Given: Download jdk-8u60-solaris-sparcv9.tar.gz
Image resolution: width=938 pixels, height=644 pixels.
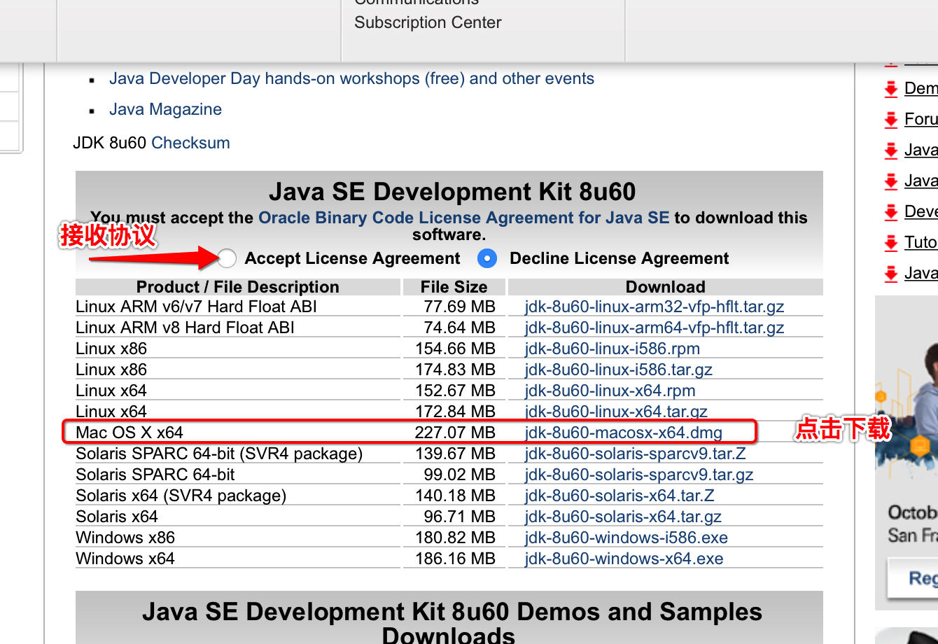Looking at the screenshot, I should point(638,475).
